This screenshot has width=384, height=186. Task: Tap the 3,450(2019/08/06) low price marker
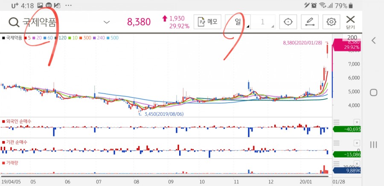(x=164, y=114)
